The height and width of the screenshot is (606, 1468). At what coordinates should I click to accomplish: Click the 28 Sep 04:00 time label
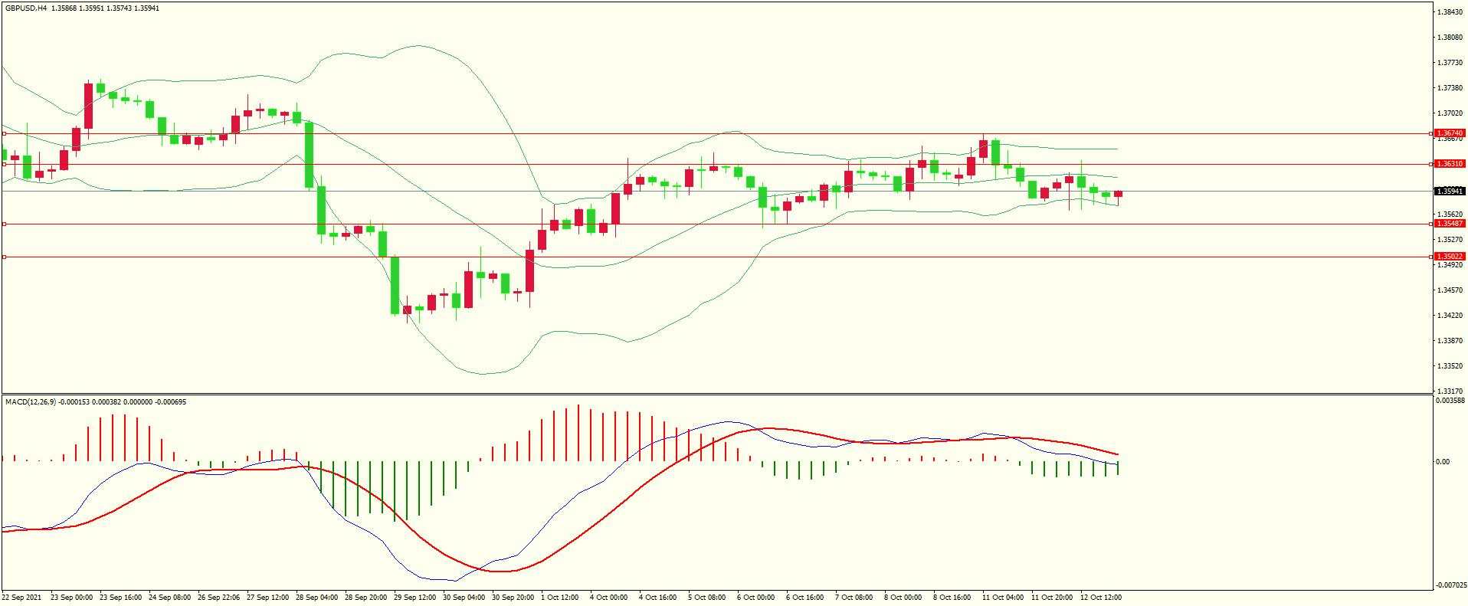(316, 597)
